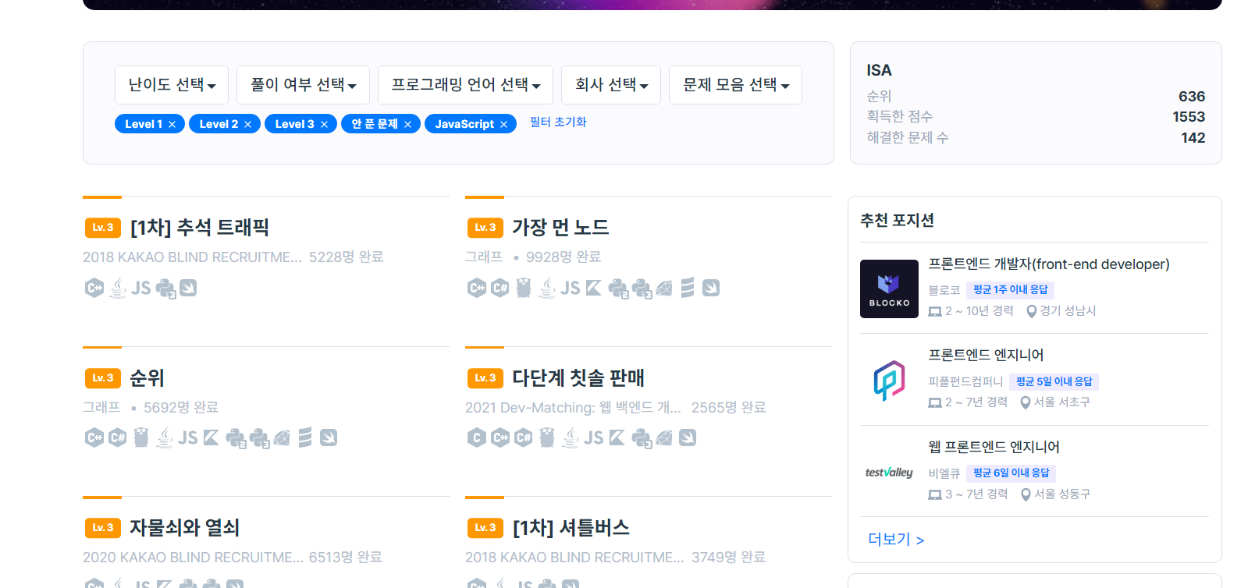Click the 평균 5일 이내 응답 badge

[x=1054, y=381]
